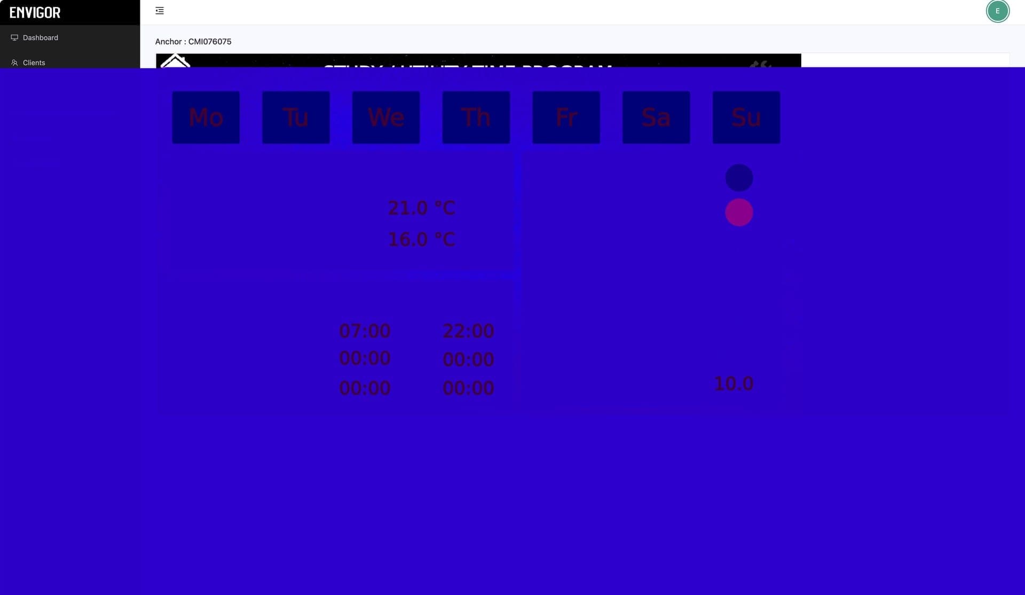Click the 22:00 end time
The height and width of the screenshot is (595, 1025).
pos(469,331)
